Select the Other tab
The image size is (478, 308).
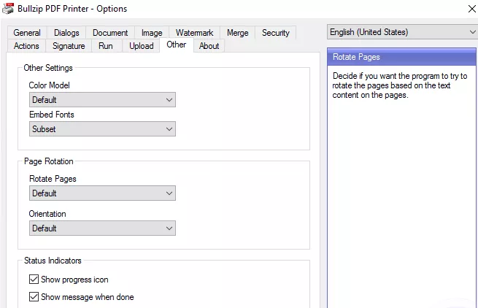176,45
